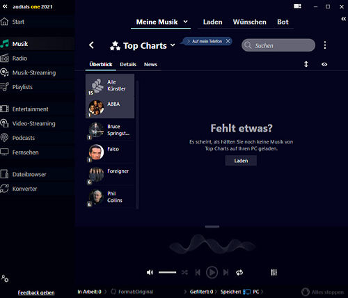Click the up-down sort arrows icon

pos(306,64)
